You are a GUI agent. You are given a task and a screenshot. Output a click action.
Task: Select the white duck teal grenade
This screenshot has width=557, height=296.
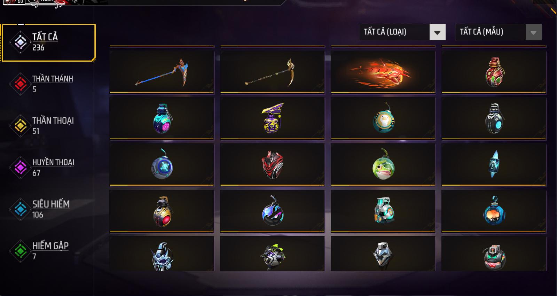point(383,118)
